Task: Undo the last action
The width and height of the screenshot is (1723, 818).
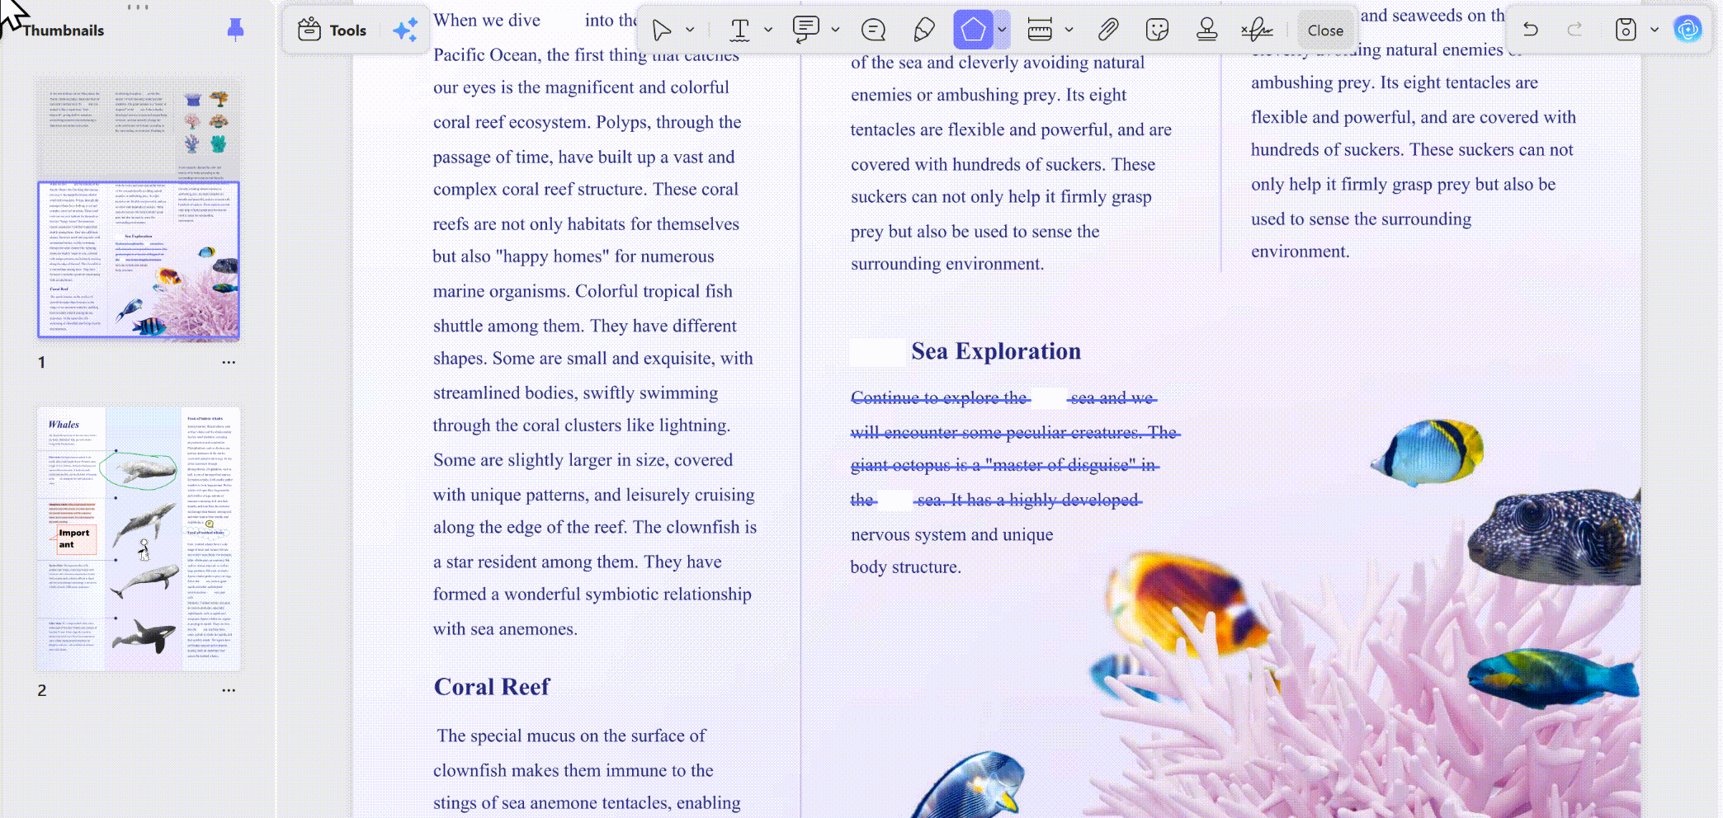Action: tap(1531, 30)
